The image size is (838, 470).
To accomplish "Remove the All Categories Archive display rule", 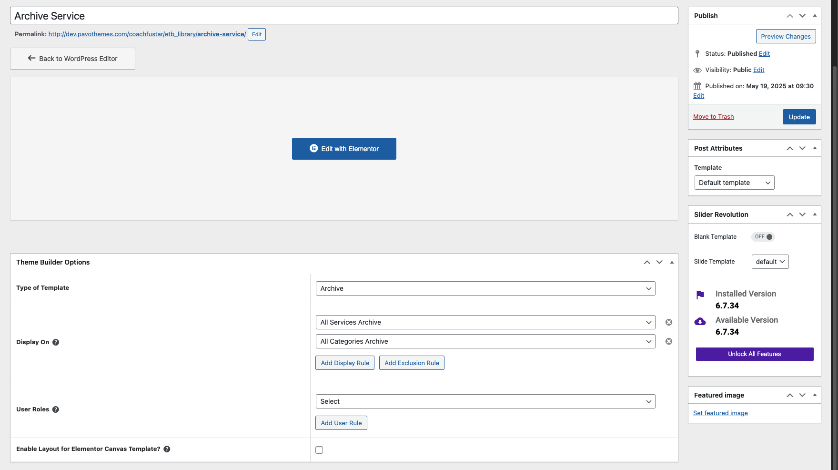I will pyautogui.click(x=669, y=341).
